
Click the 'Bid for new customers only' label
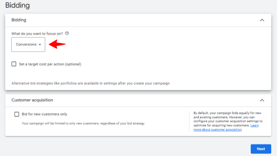pos(44,114)
